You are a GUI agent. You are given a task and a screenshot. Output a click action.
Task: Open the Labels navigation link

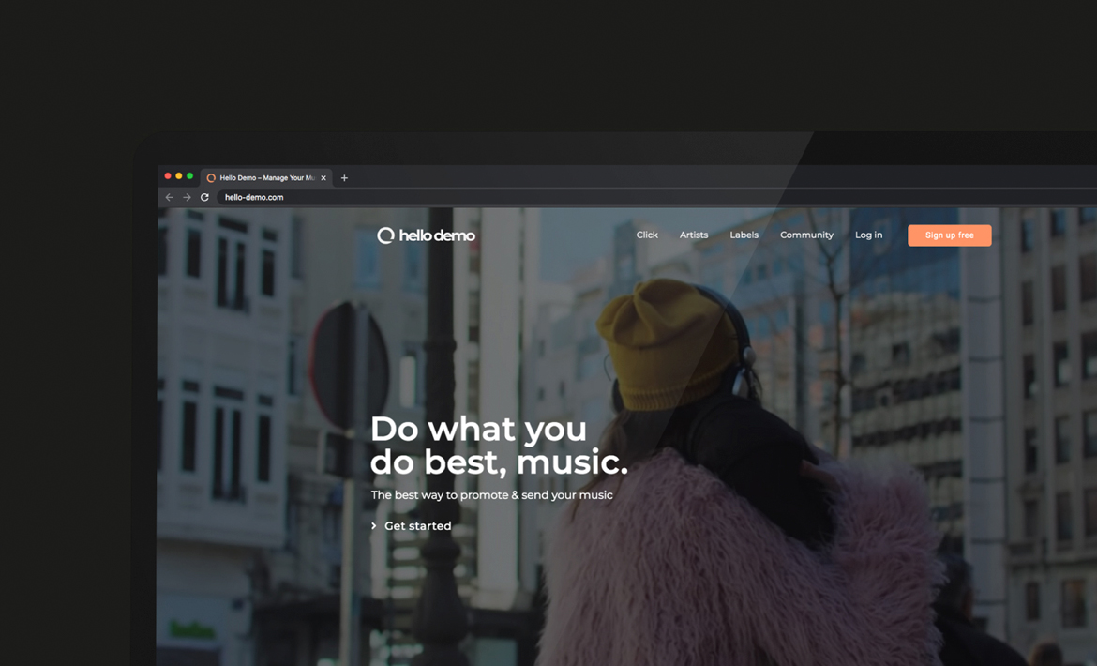744,235
